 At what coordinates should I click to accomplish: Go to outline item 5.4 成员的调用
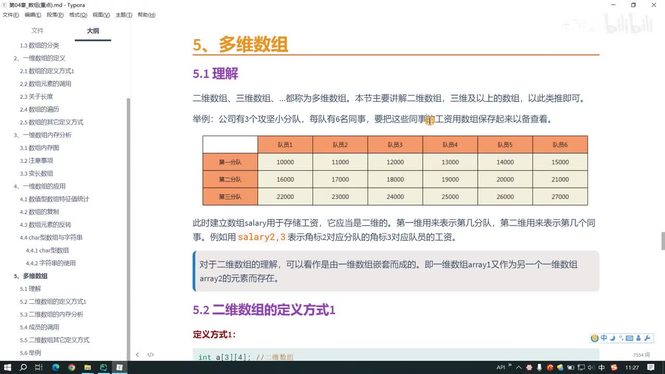39,327
